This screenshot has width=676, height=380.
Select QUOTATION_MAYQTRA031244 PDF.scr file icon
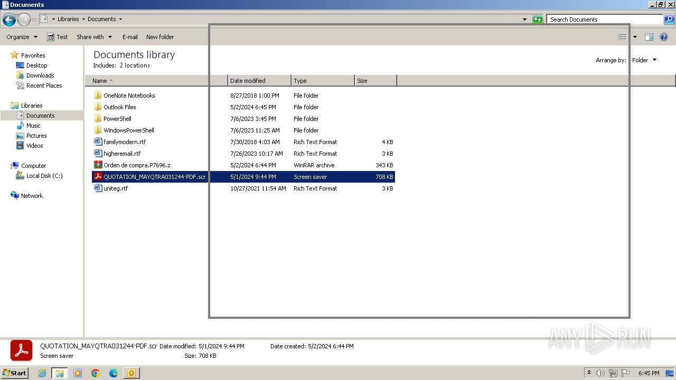click(x=98, y=177)
